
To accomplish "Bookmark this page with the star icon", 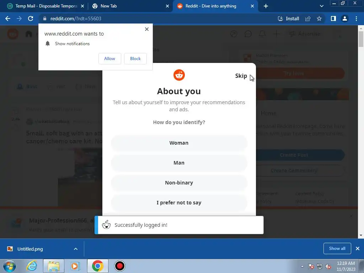I will pyautogui.click(x=319, y=18).
